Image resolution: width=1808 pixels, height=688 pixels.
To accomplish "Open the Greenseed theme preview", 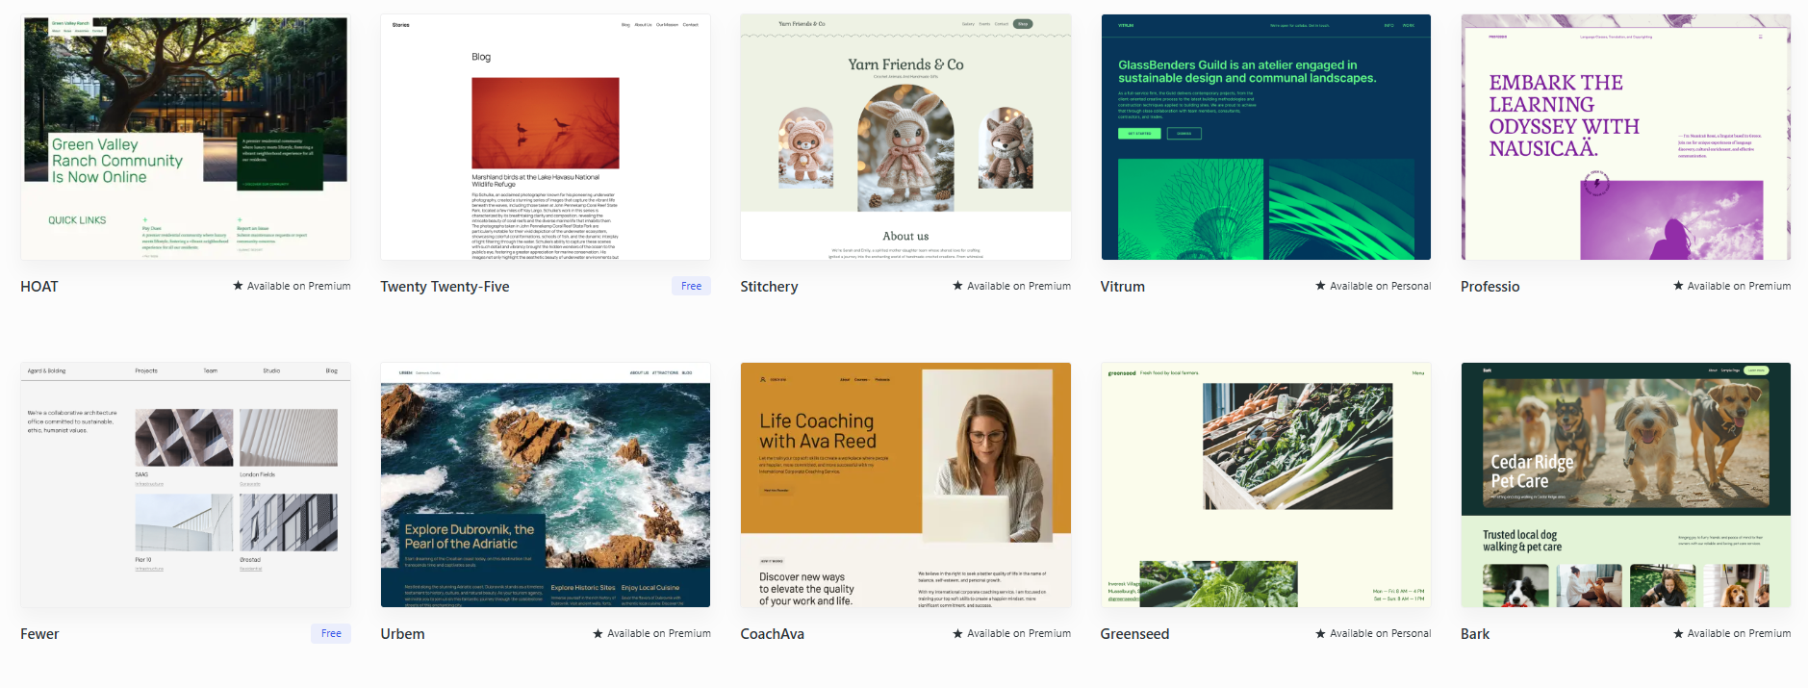I will click(1265, 485).
